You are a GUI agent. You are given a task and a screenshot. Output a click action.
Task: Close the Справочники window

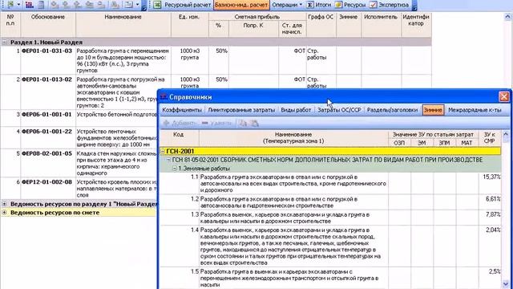[x=504, y=96]
